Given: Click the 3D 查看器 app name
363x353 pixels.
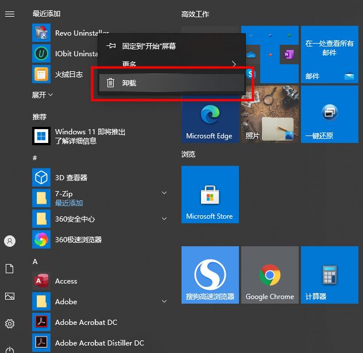Looking at the screenshot, I should [71, 178].
